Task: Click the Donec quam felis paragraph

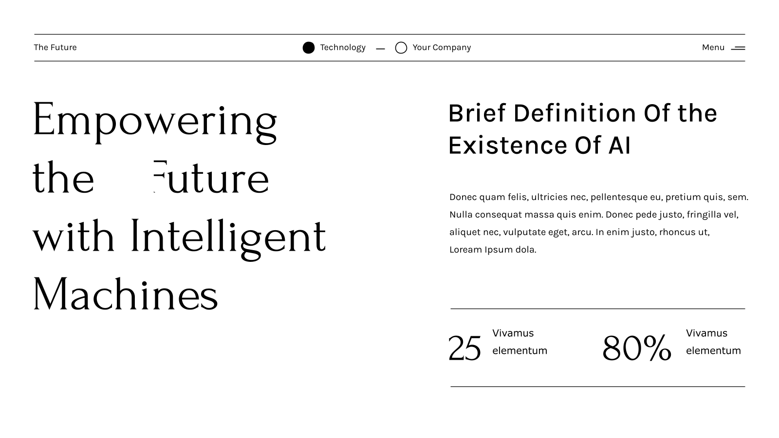Action: 599,223
